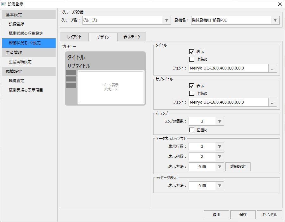Switch to the 表示データ tab
The width and height of the screenshot is (285, 222).
[131, 37]
